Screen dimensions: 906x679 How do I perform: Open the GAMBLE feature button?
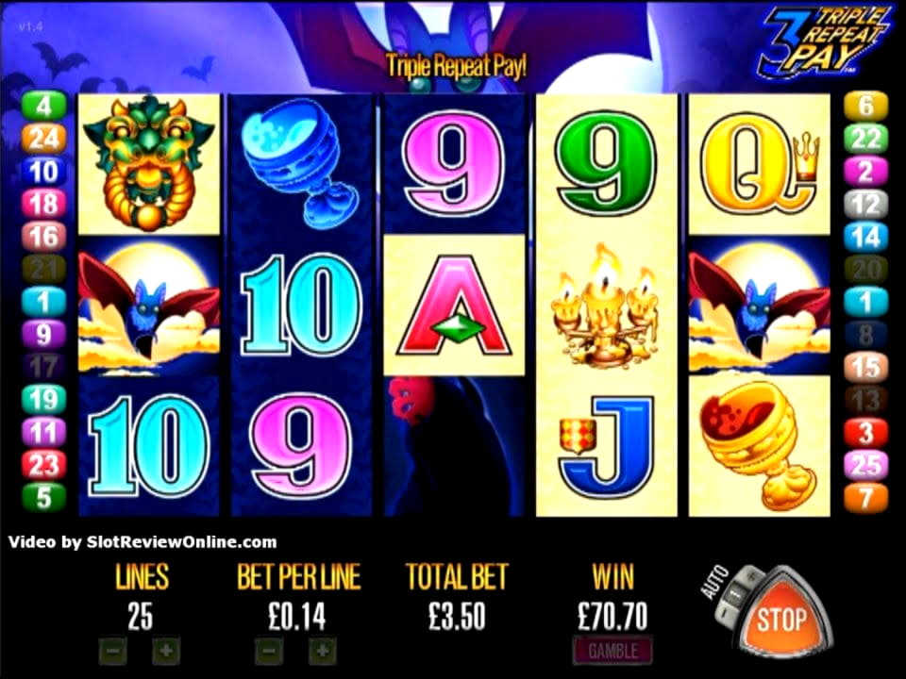613,651
